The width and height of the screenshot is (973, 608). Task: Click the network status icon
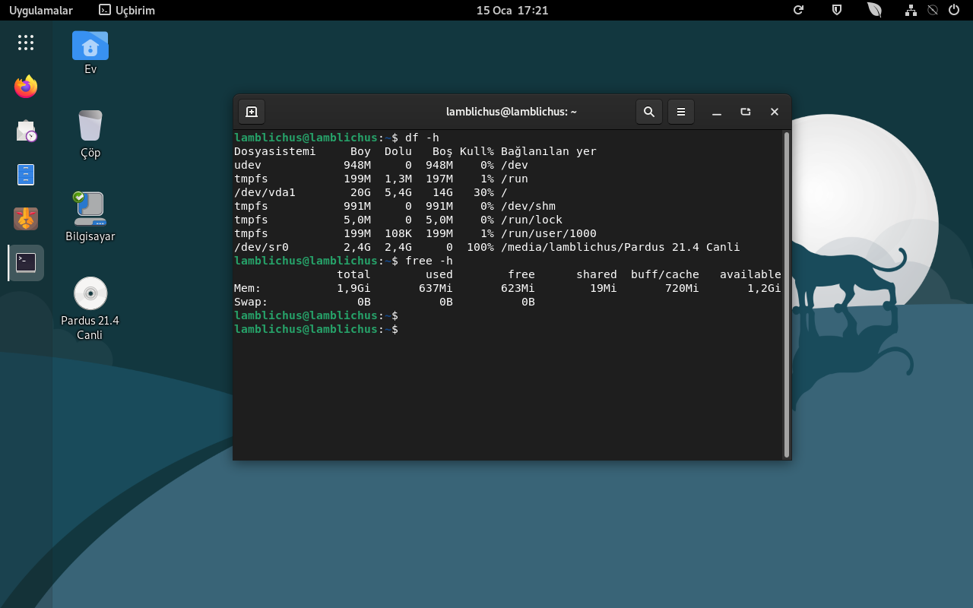911,10
